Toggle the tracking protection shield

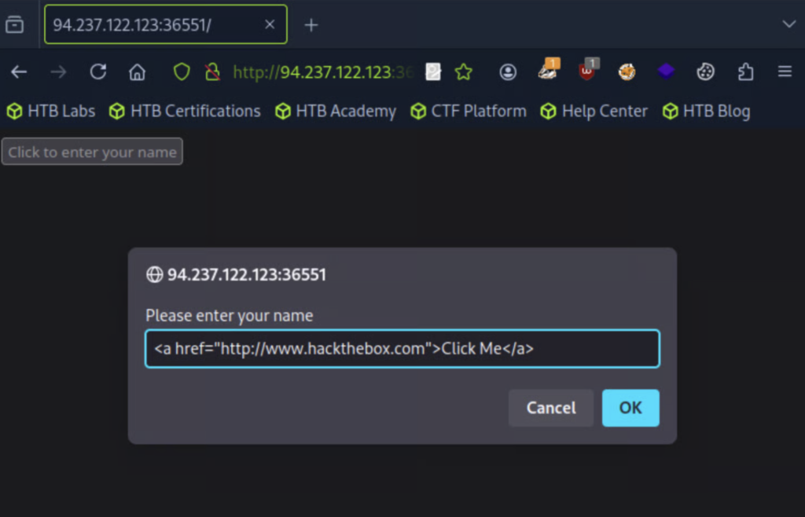(181, 71)
